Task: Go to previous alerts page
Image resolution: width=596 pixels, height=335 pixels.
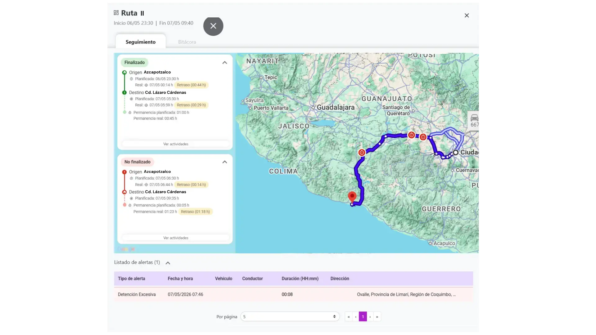Action: (x=356, y=317)
